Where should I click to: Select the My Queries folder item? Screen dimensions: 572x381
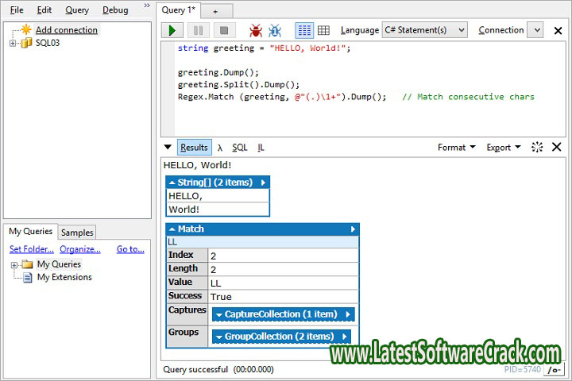pos(59,264)
